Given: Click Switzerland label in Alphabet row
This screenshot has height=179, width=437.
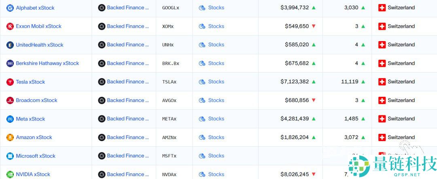Looking at the screenshot, I should click(401, 8).
